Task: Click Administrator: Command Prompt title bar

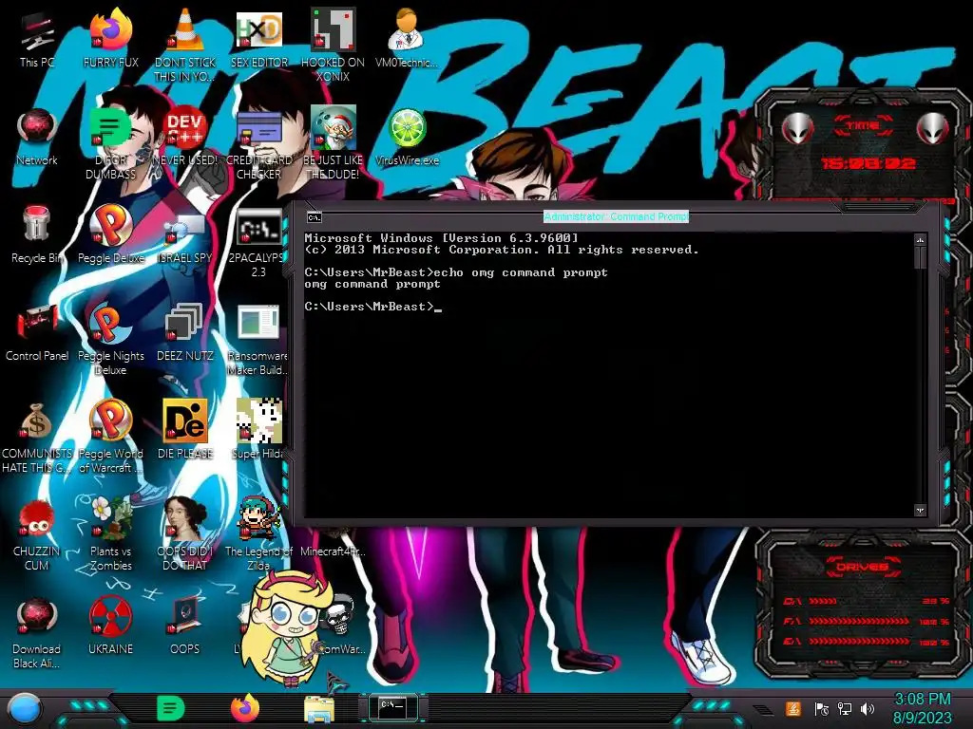Action: (x=616, y=216)
